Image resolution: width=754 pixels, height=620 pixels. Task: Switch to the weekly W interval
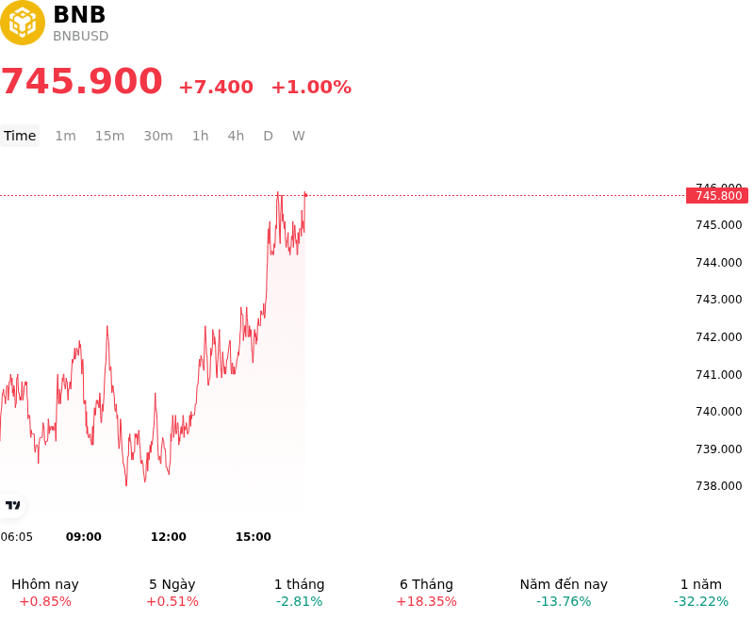click(x=299, y=136)
